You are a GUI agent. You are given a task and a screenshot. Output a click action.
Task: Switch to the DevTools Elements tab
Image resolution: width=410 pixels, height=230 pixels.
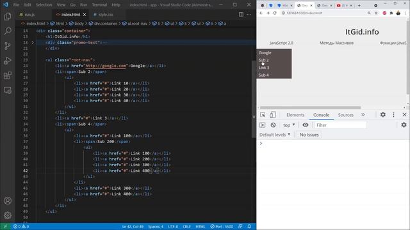(295, 115)
